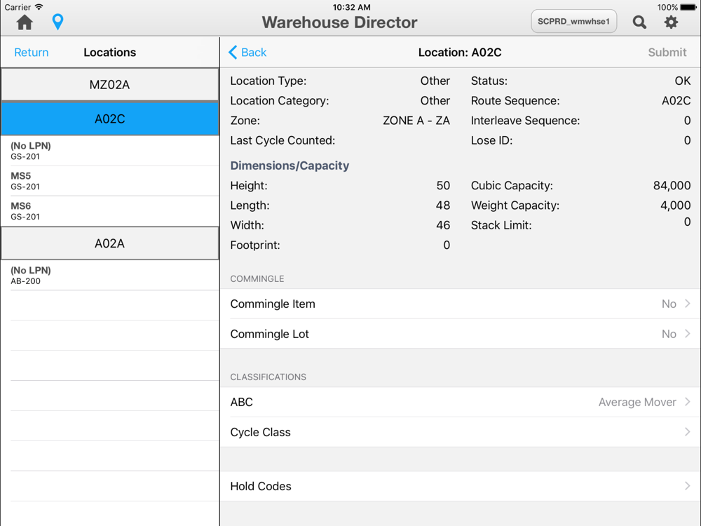The width and height of the screenshot is (701, 526).
Task: Go to the Home screen icon
Action: pyautogui.click(x=25, y=22)
